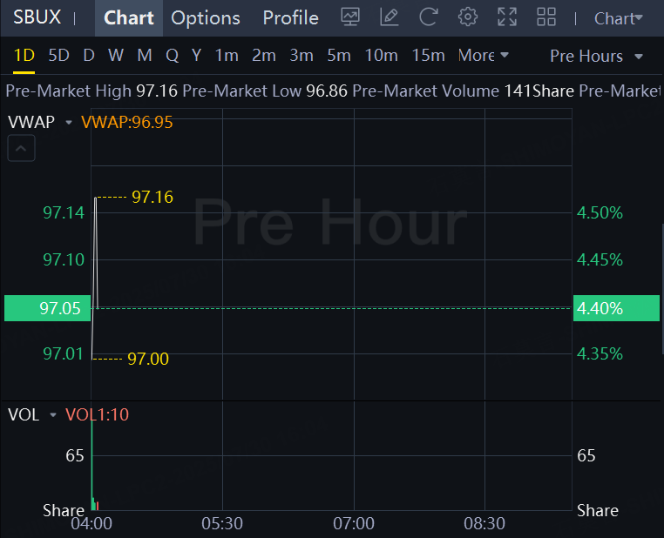Refresh the chart with reload icon
The width and height of the screenshot is (664, 538).
[x=428, y=17]
